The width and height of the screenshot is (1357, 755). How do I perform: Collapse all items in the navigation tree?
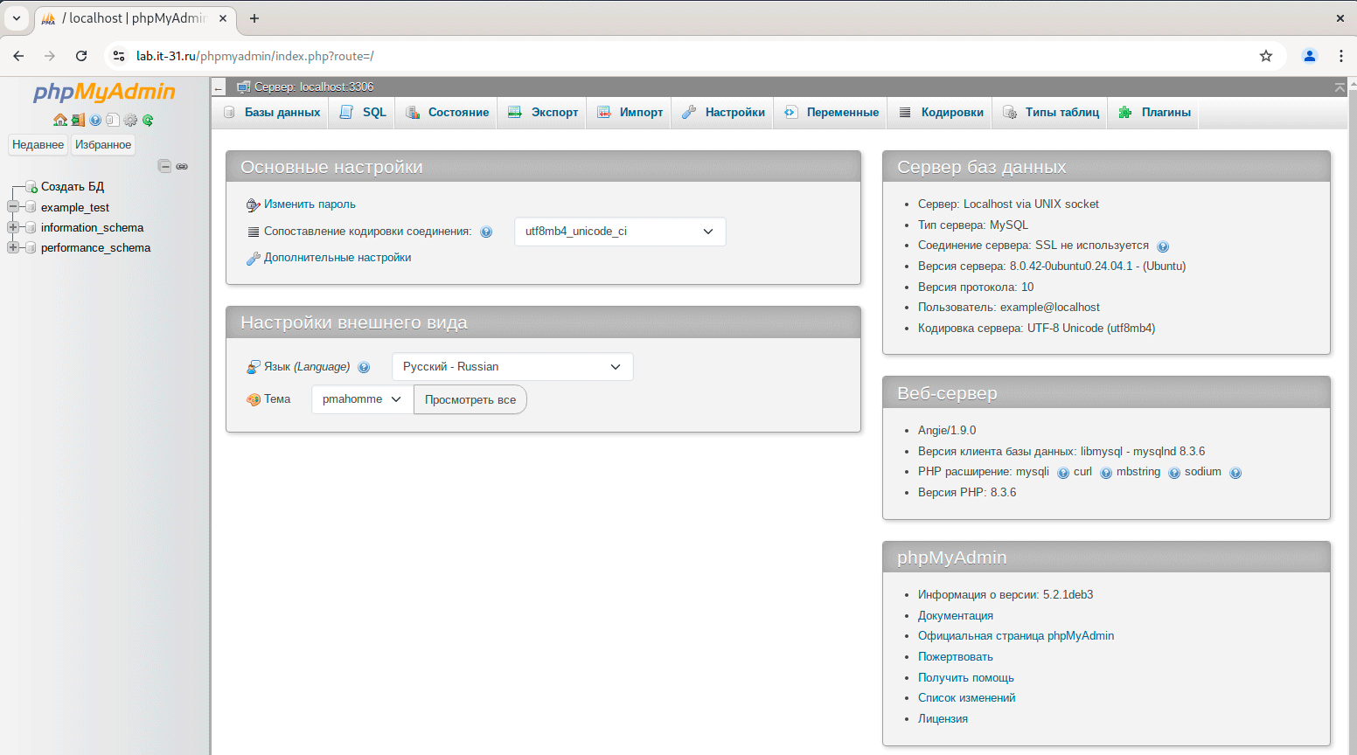click(x=164, y=166)
